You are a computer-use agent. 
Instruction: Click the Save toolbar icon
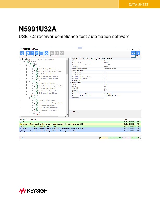(37, 53)
